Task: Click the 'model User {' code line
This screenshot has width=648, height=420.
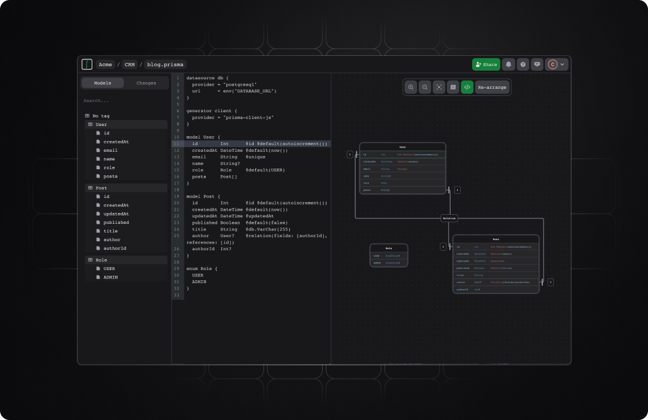Action: (x=203, y=137)
